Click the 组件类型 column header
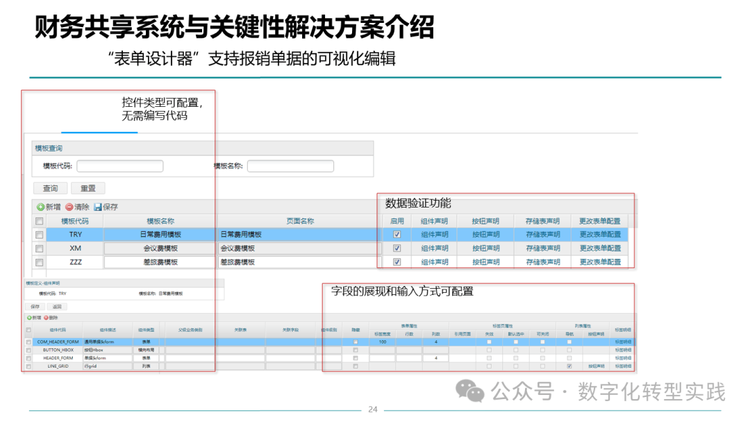This screenshot has height=422, width=750. coord(146,330)
